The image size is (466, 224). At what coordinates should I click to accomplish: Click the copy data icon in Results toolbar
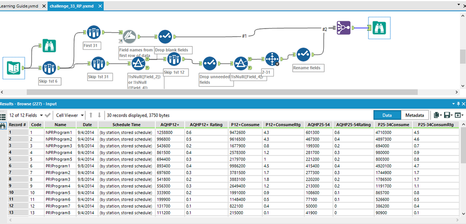[436, 115]
